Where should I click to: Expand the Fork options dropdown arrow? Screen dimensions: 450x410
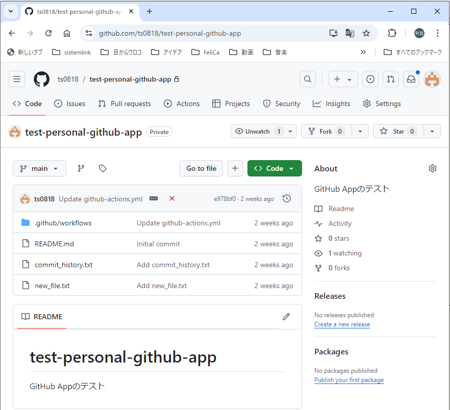[x=360, y=132]
